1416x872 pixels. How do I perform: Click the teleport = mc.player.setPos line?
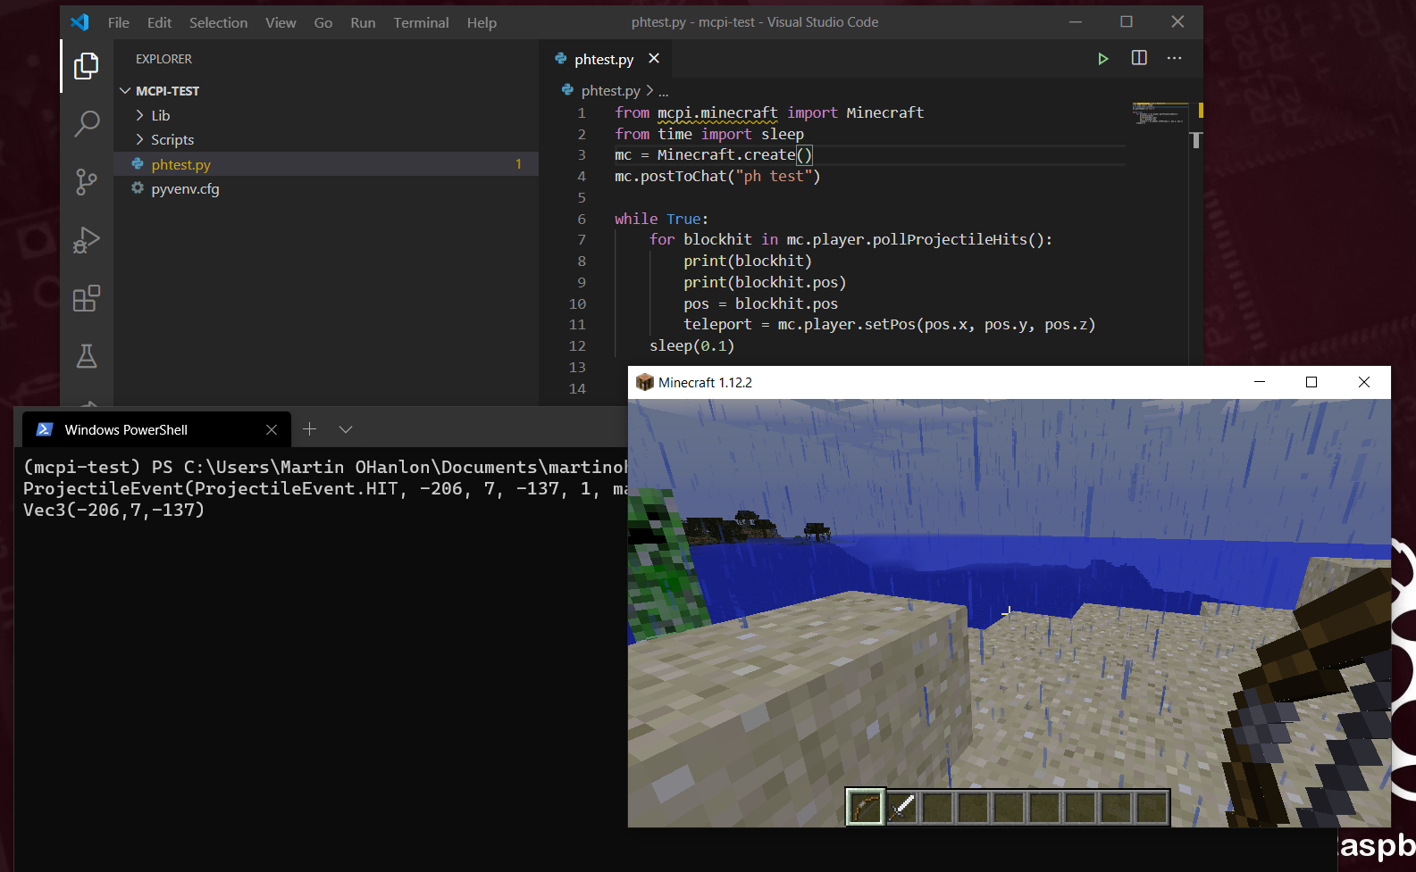click(x=889, y=325)
